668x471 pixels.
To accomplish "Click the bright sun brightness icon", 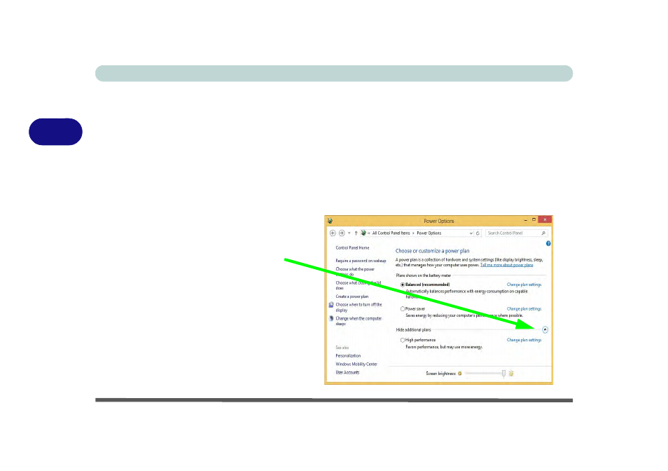I will [511, 374].
